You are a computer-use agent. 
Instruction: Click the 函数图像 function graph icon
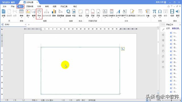click(x=61, y=12)
